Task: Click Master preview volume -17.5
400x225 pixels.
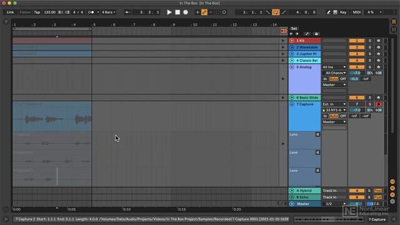Action: tap(374, 204)
